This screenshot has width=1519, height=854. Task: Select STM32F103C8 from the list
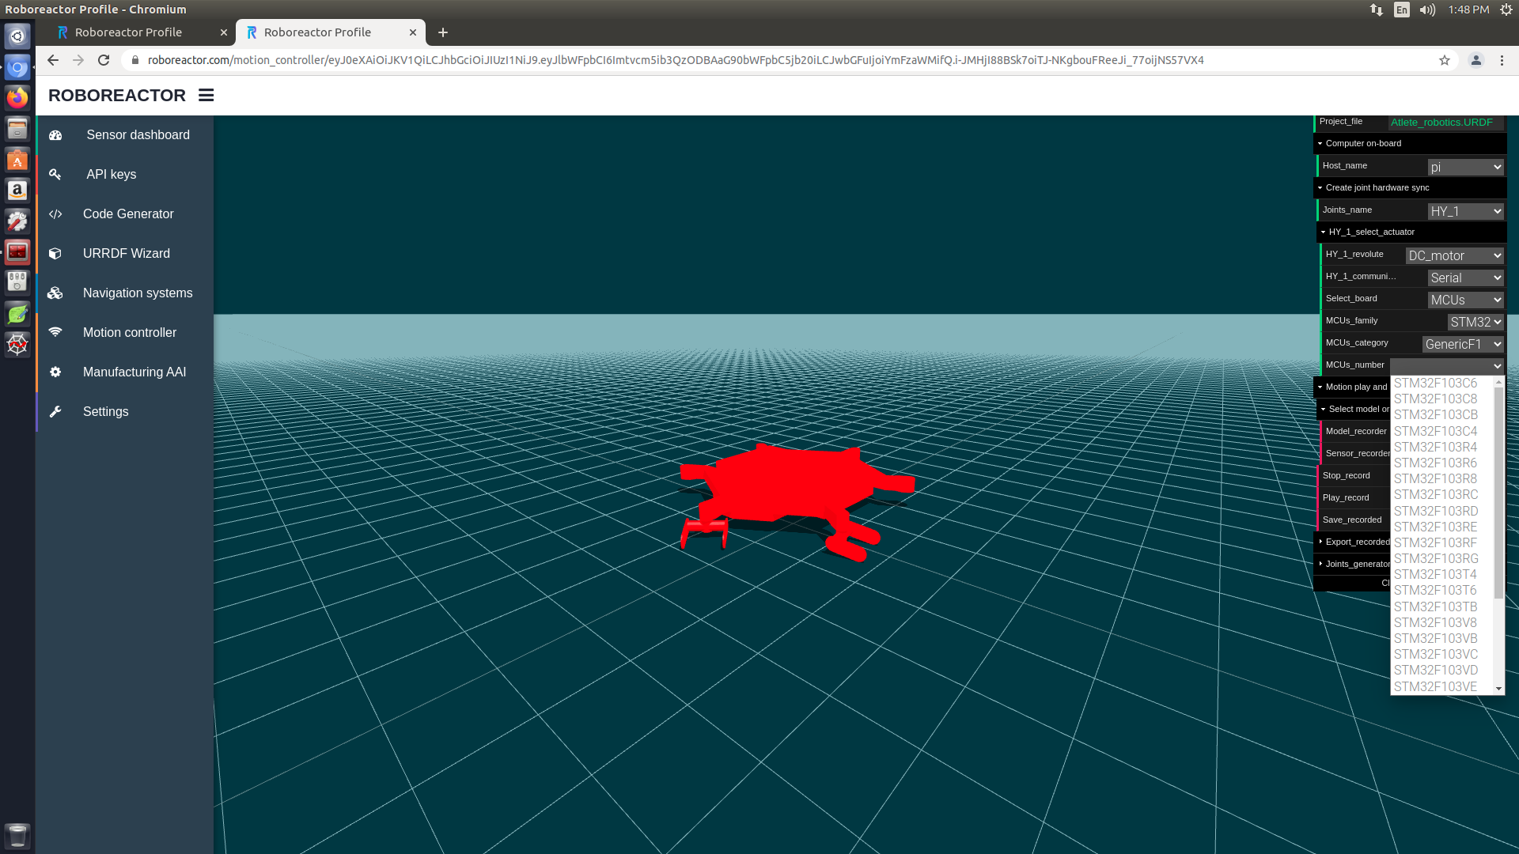[1441, 399]
